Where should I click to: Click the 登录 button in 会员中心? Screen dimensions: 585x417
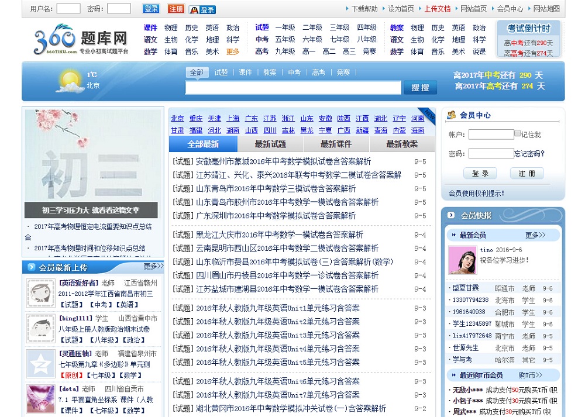point(480,174)
